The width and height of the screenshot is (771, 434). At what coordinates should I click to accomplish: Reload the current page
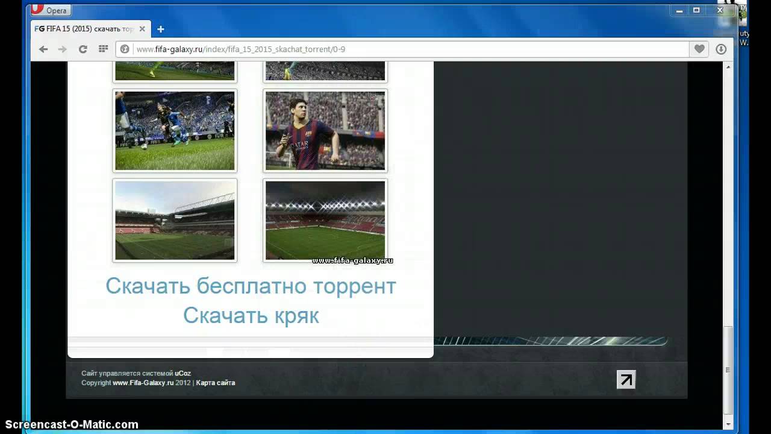[83, 49]
